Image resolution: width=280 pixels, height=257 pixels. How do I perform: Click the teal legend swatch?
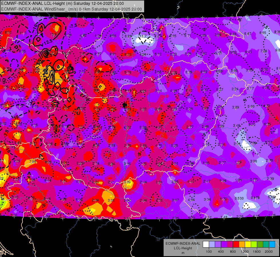[x=266, y=244]
